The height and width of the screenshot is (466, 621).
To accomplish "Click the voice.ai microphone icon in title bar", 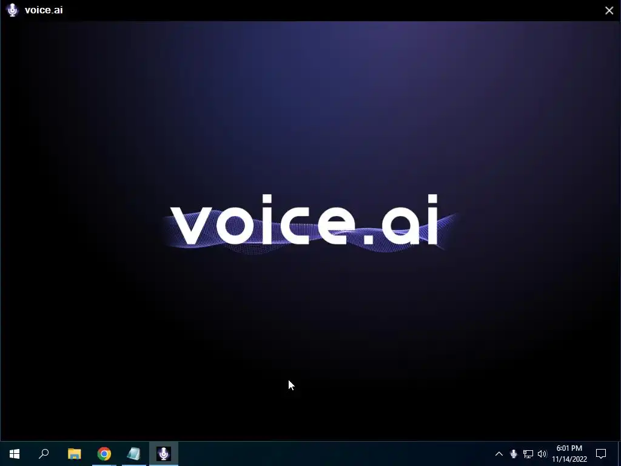I will click(13, 10).
